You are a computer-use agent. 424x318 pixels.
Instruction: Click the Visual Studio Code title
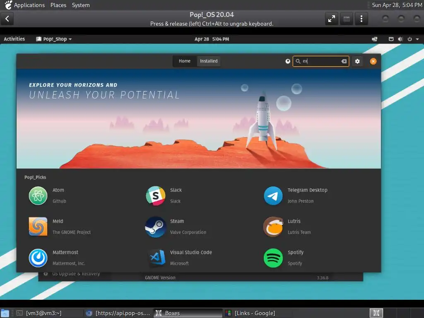[191, 252]
